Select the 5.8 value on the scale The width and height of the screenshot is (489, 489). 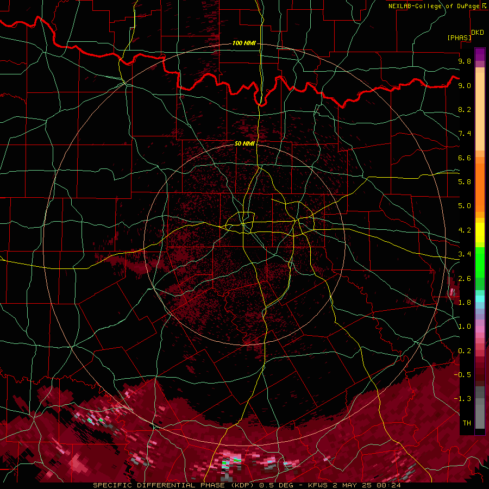pyautogui.click(x=465, y=182)
